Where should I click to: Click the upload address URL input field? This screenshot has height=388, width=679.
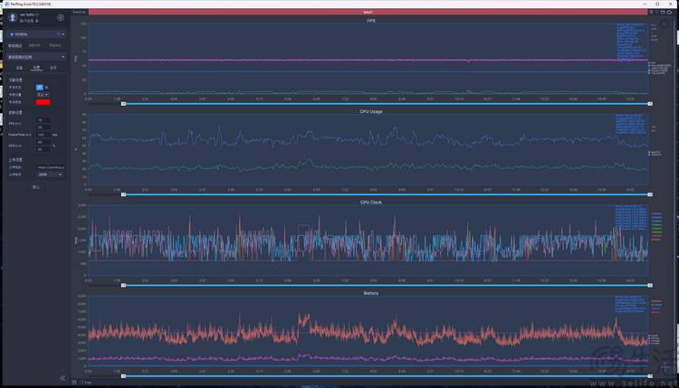(x=50, y=167)
